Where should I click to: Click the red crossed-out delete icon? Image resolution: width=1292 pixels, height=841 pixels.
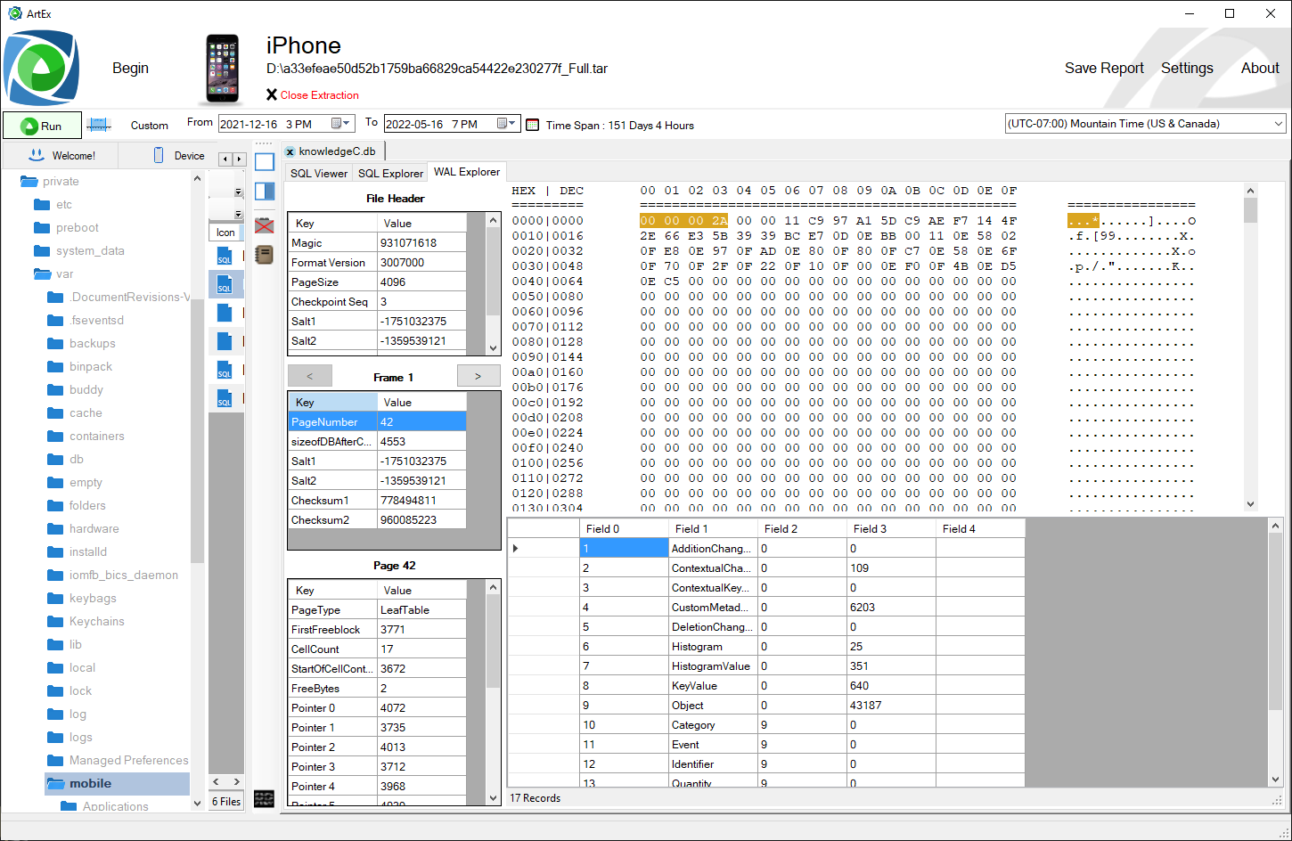tap(264, 225)
